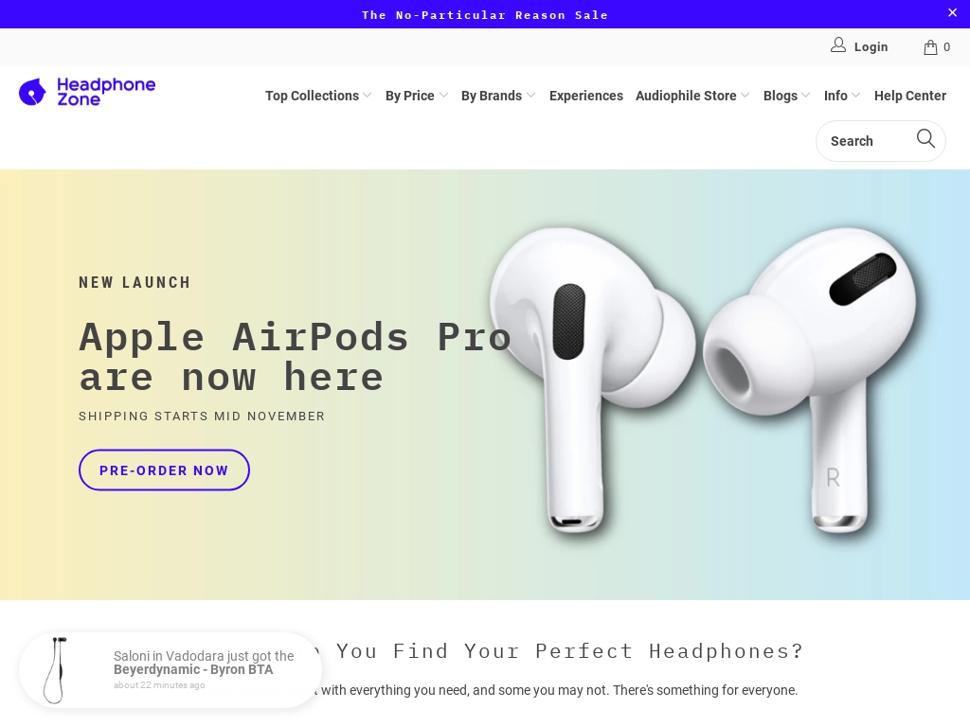Screen dimensions: 970x727
Task: Click the Login link
Action: point(871,47)
